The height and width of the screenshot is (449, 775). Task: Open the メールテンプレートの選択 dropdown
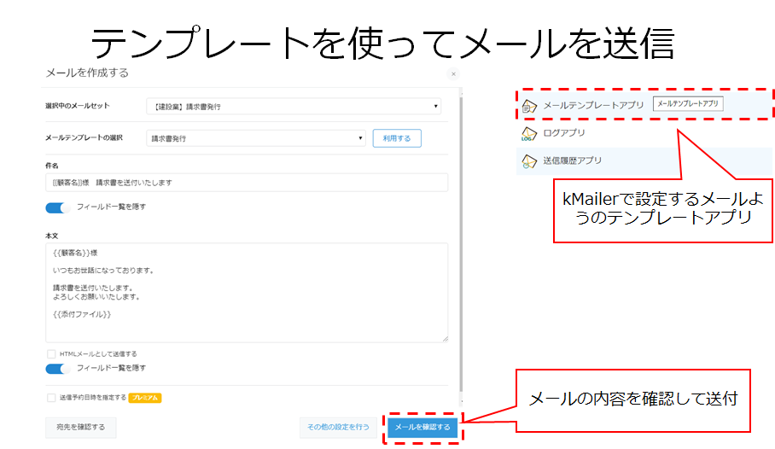[256, 138]
